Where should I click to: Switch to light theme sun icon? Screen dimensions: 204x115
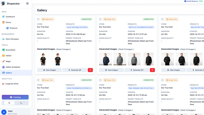(9, 103)
